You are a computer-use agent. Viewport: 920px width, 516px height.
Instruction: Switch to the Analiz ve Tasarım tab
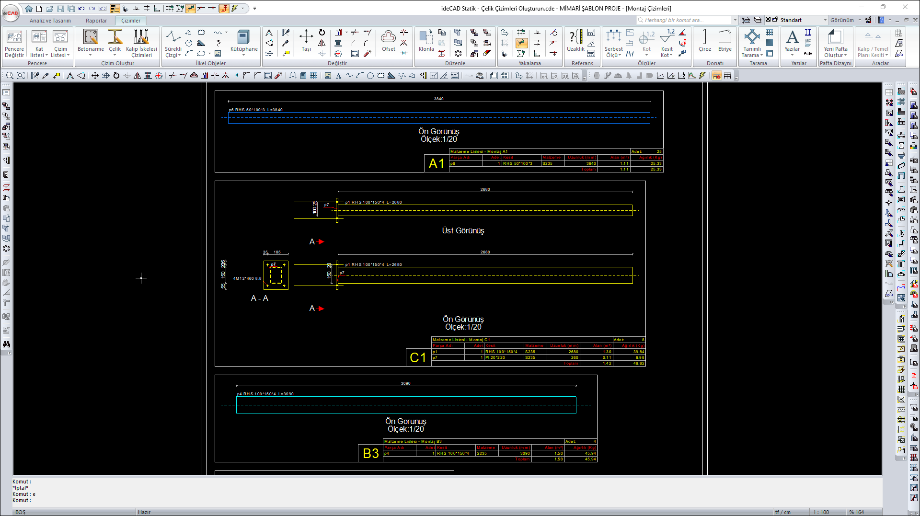pyautogui.click(x=50, y=21)
